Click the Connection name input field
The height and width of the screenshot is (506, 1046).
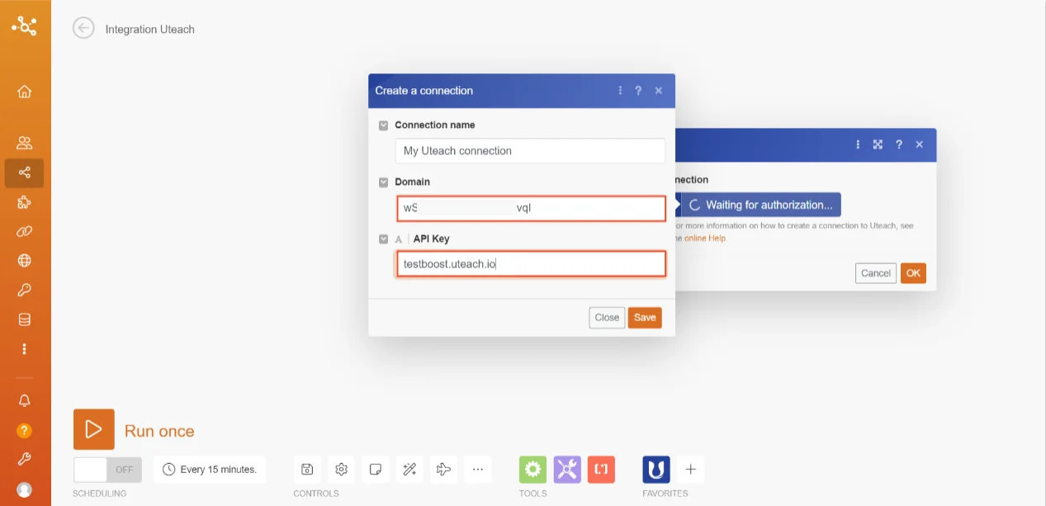pos(530,151)
